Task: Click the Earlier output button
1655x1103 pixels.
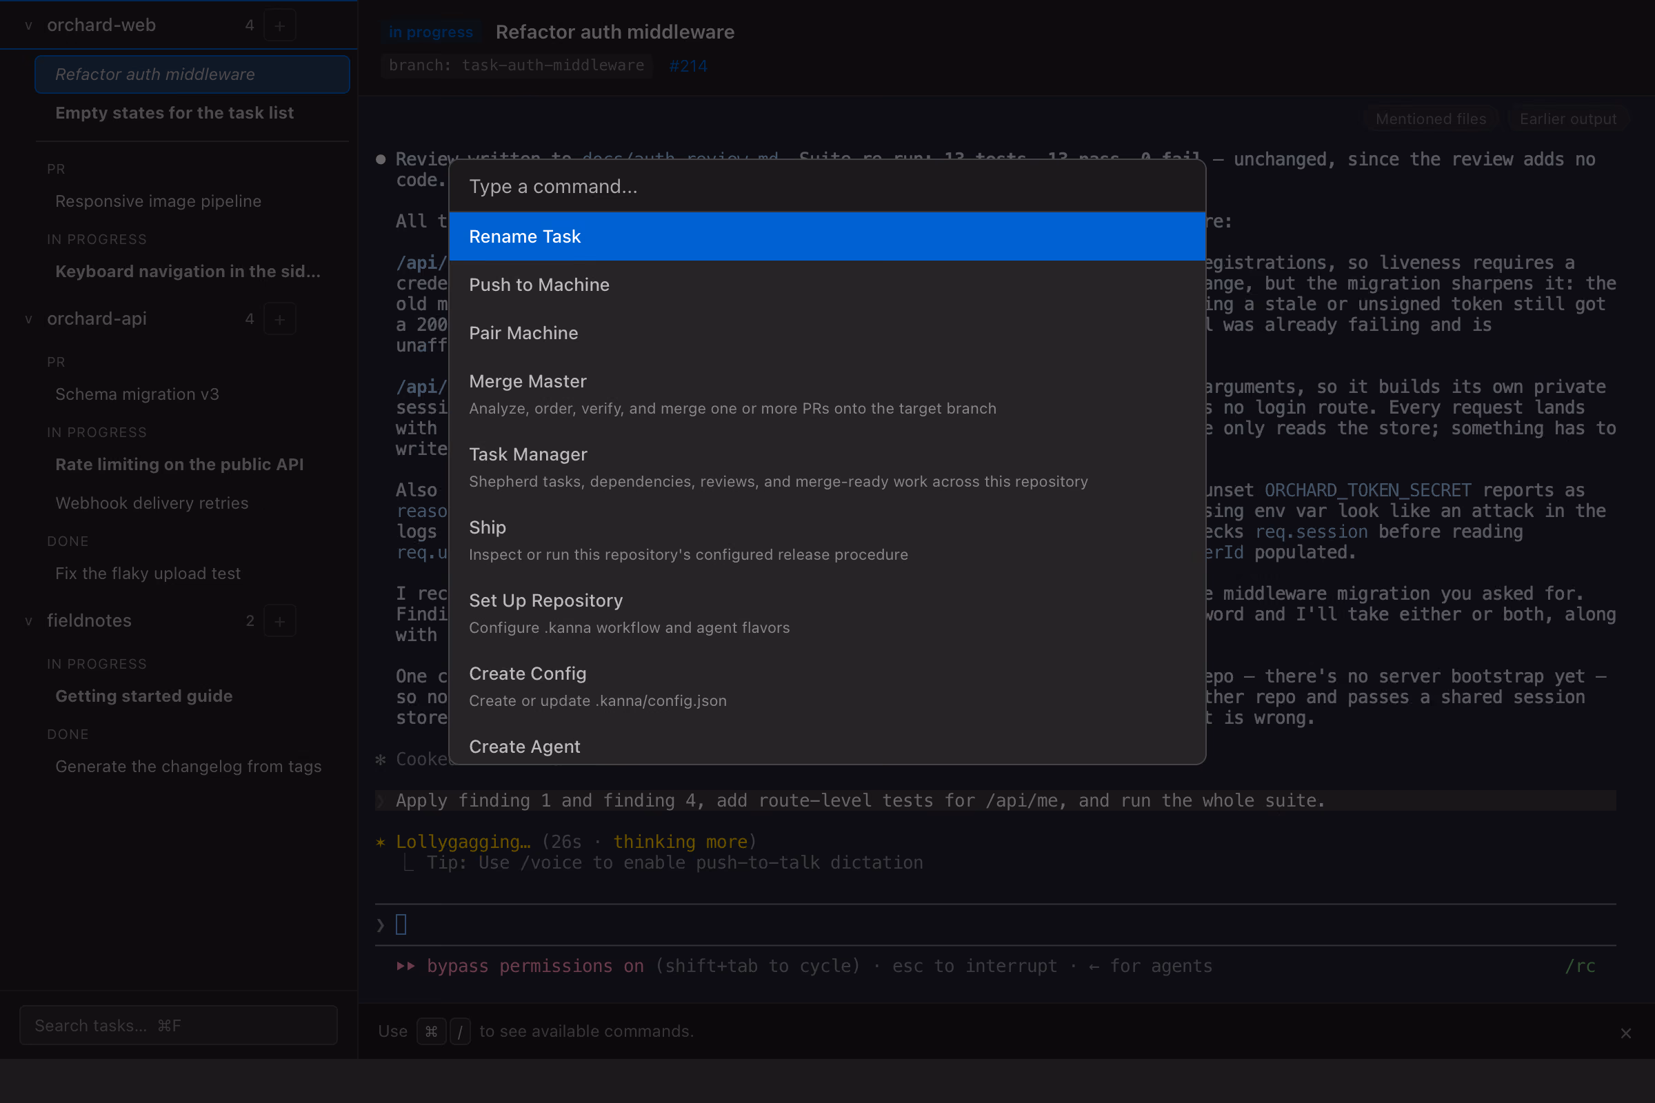Action: point(1567,119)
